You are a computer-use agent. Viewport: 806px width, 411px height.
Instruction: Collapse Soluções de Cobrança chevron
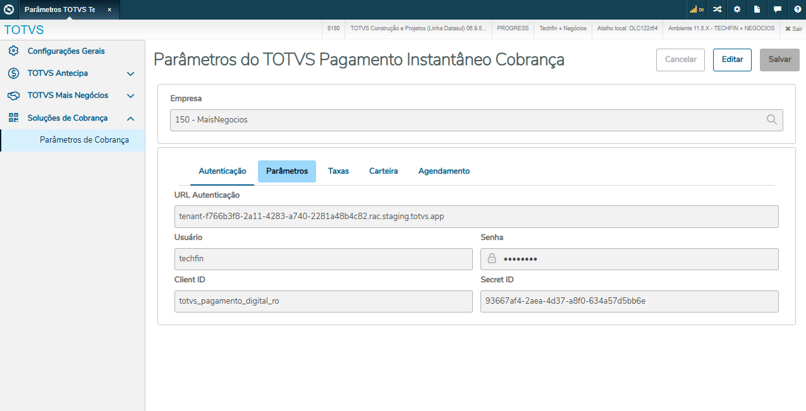tap(130, 118)
